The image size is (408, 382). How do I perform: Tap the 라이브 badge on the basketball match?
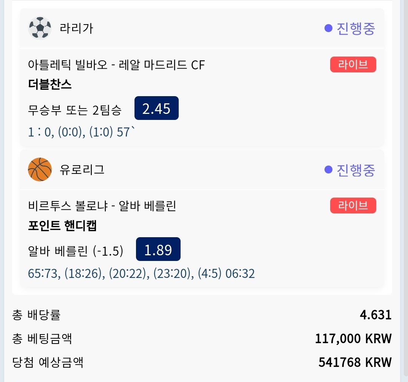click(353, 206)
